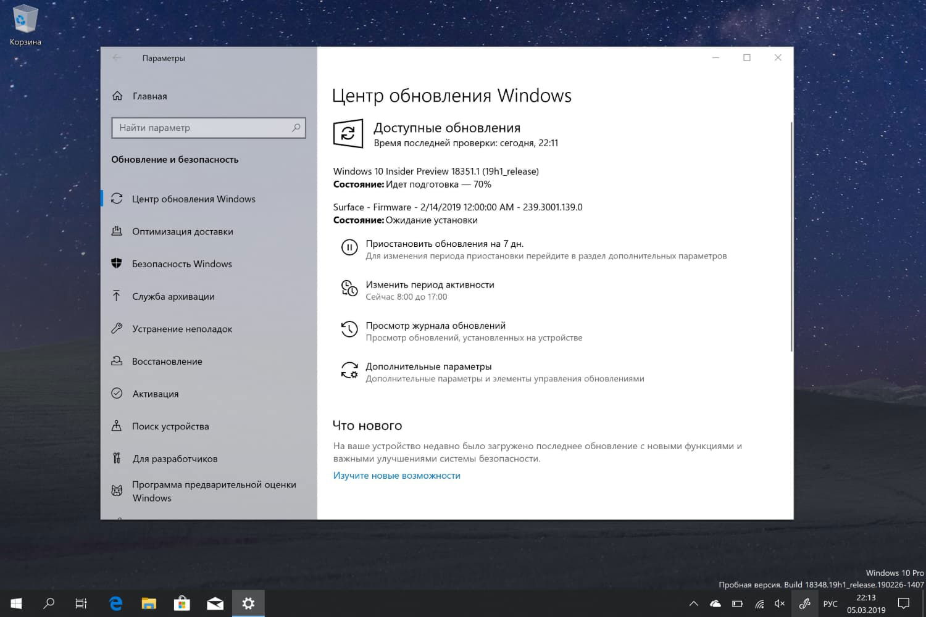Select the Recovery sidebar icon
This screenshot has width=926, height=617.
coord(117,361)
